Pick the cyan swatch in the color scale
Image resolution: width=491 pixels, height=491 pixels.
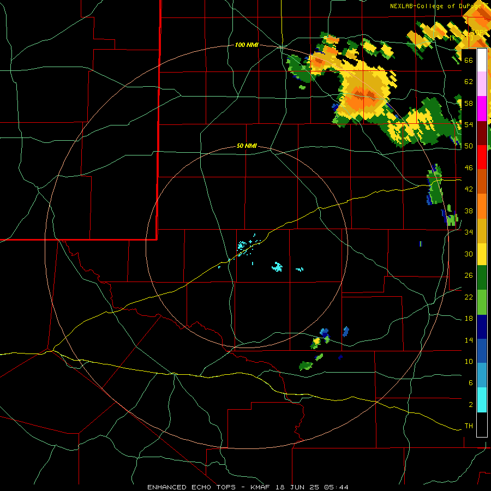[x=482, y=400]
